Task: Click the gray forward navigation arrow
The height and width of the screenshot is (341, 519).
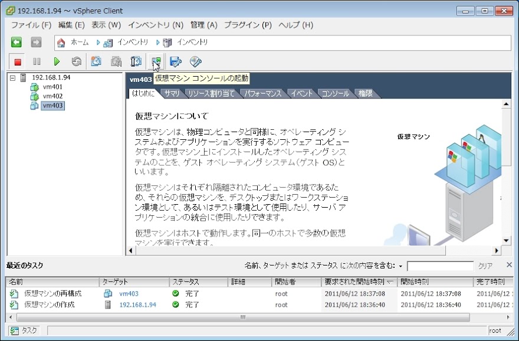Action: click(36, 42)
